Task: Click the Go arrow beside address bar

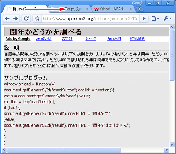Action: click(144, 19)
